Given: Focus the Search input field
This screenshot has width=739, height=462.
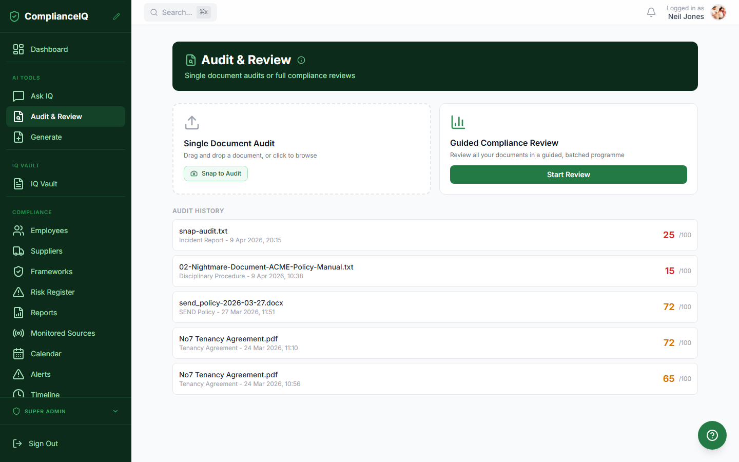Looking at the screenshot, I should click(180, 12).
